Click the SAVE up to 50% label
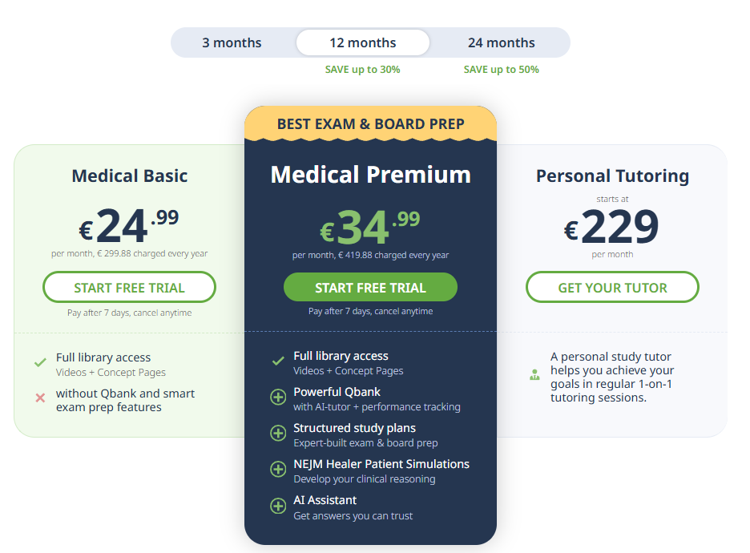The width and height of the screenshot is (750, 553). pyautogui.click(x=501, y=70)
